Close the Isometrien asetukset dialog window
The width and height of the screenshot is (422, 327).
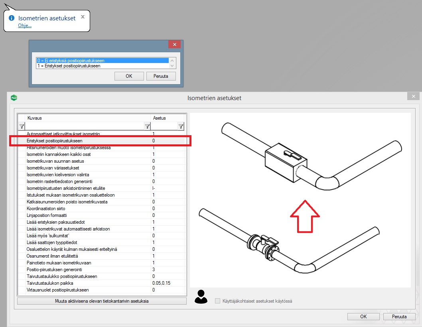413,96
